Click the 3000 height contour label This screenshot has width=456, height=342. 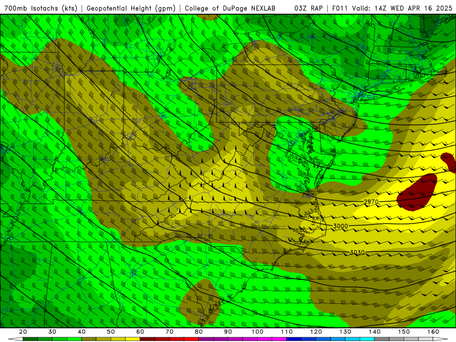340,226
